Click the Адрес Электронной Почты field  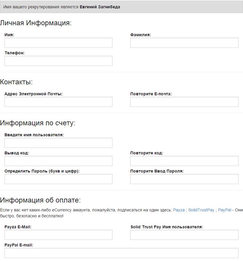pos(58,102)
